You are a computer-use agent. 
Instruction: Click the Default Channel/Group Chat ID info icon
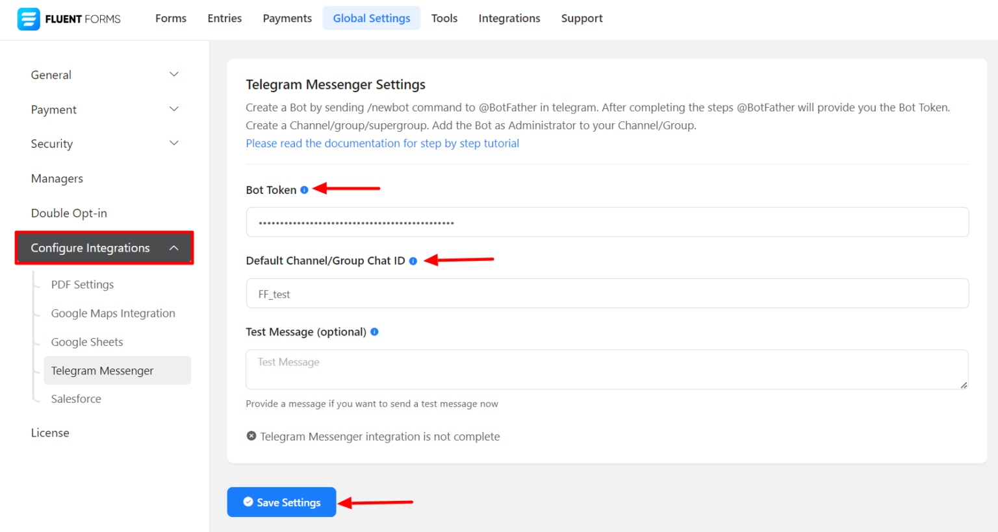(x=413, y=260)
